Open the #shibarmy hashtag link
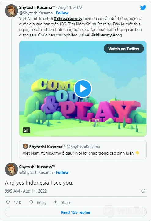151x221 pixels. tap(101, 35)
